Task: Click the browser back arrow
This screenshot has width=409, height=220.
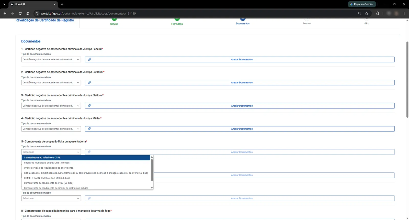Action: pos(5,13)
